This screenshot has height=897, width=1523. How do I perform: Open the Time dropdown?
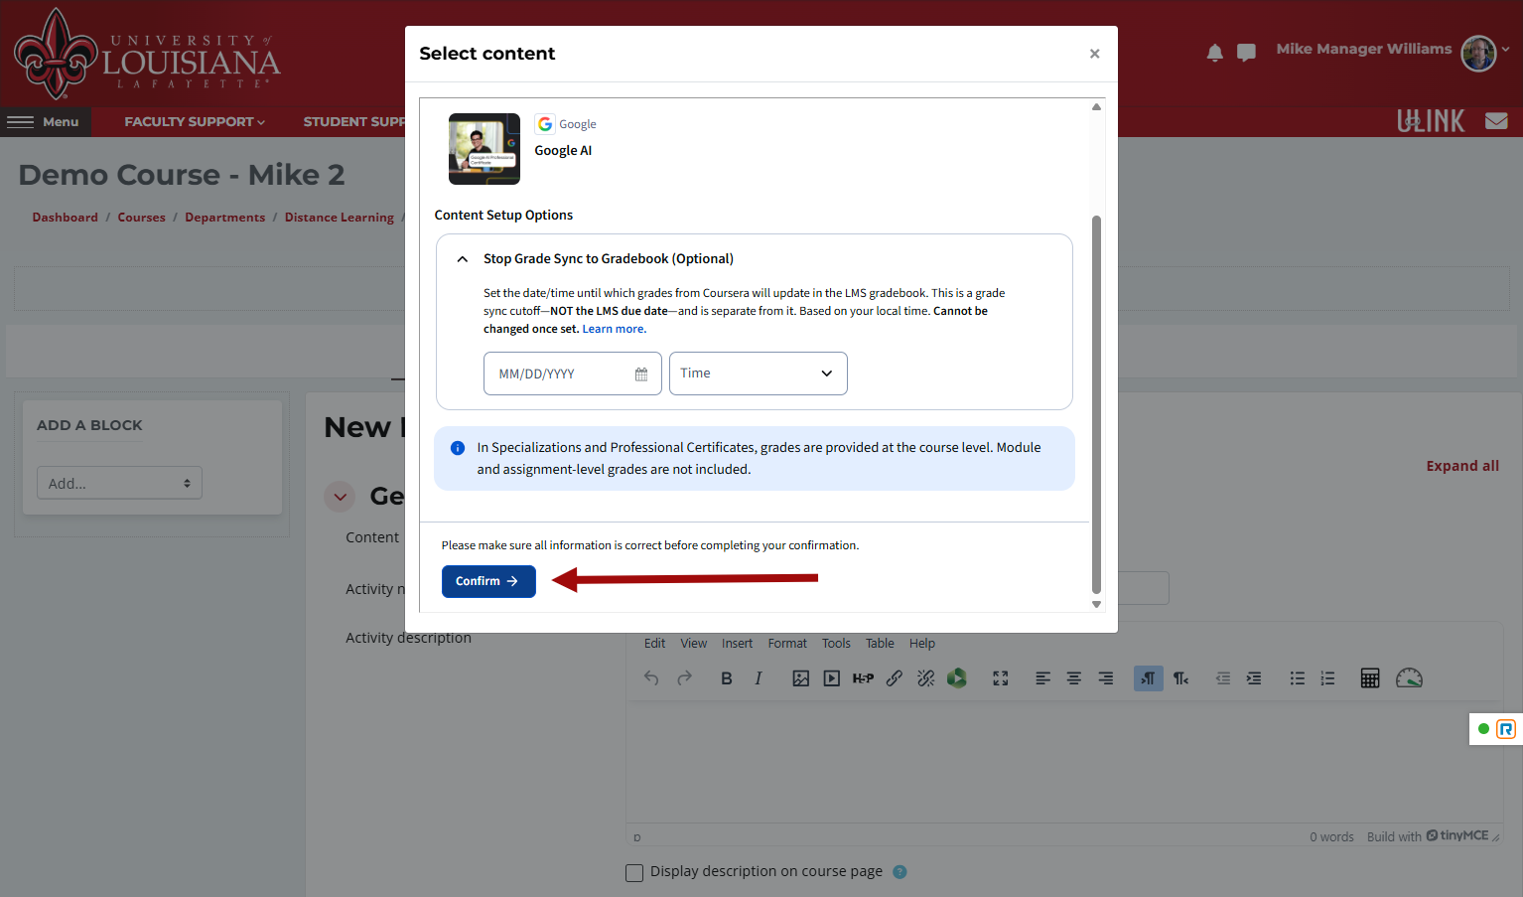tap(759, 374)
